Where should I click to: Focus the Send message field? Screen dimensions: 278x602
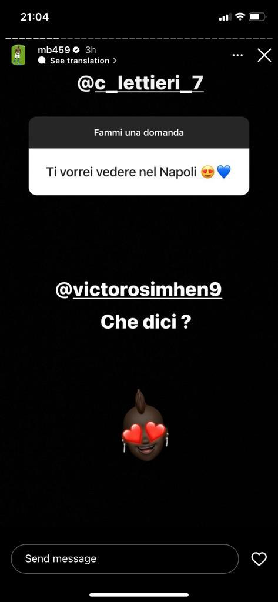pos(125,558)
